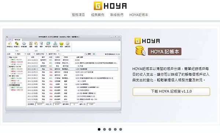Select the fifth carousel dot
Image resolution: width=220 pixels, height=133 pixels.
tap(121, 129)
